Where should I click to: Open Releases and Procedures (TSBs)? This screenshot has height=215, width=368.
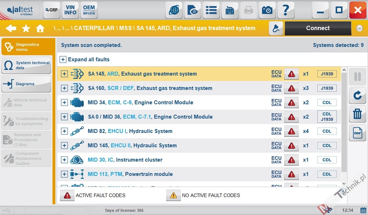[x=26, y=140]
